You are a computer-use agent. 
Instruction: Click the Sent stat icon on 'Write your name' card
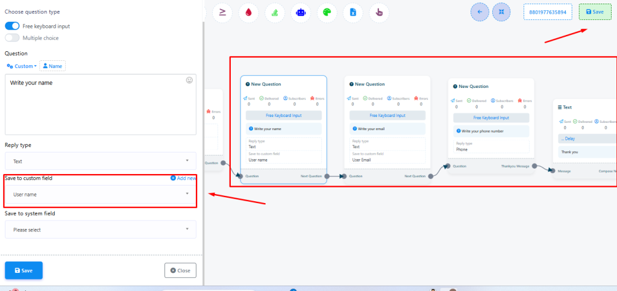pos(245,98)
